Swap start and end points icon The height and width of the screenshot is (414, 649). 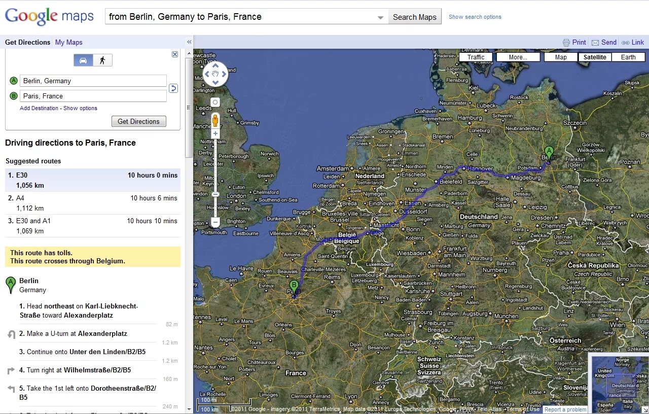(x=173, y=88)
